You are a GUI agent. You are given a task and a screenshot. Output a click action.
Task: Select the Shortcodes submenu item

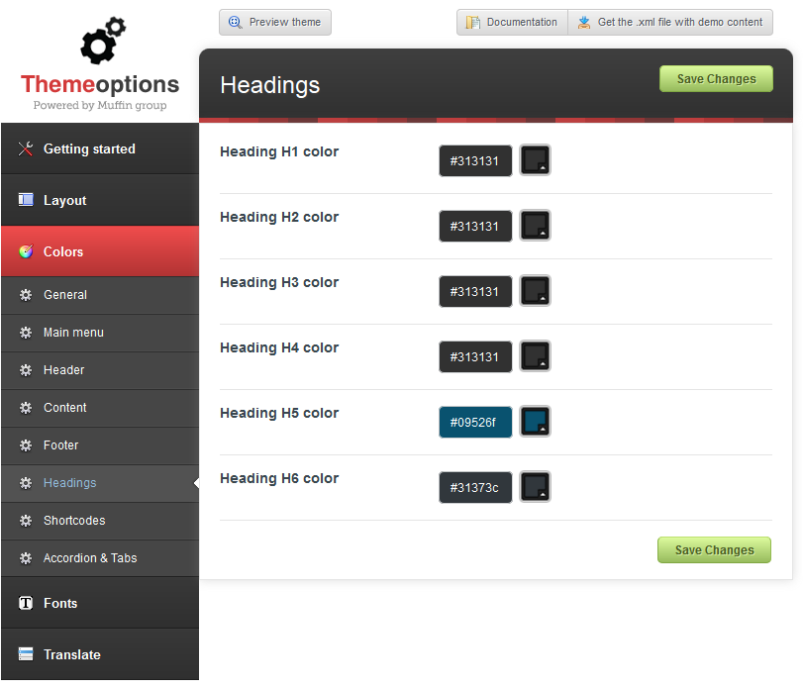click(x=74, y=521)
